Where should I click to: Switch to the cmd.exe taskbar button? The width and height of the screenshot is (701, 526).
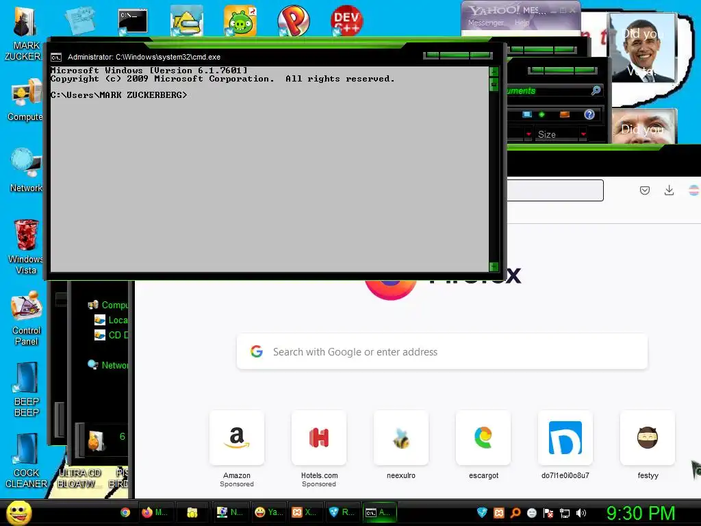click(379, 512)
